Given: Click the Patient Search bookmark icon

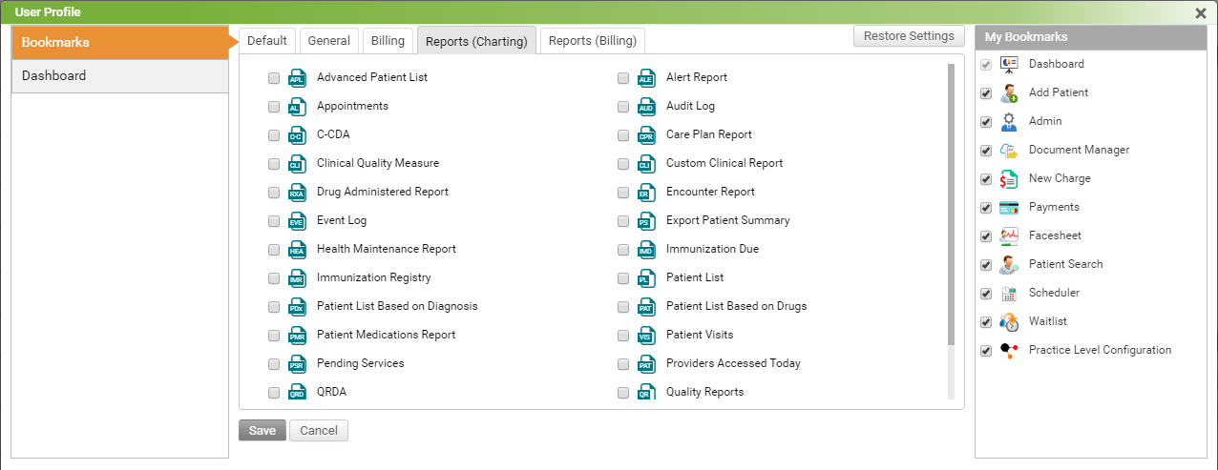Looking at the screenshot, I should click(1009, 265).
